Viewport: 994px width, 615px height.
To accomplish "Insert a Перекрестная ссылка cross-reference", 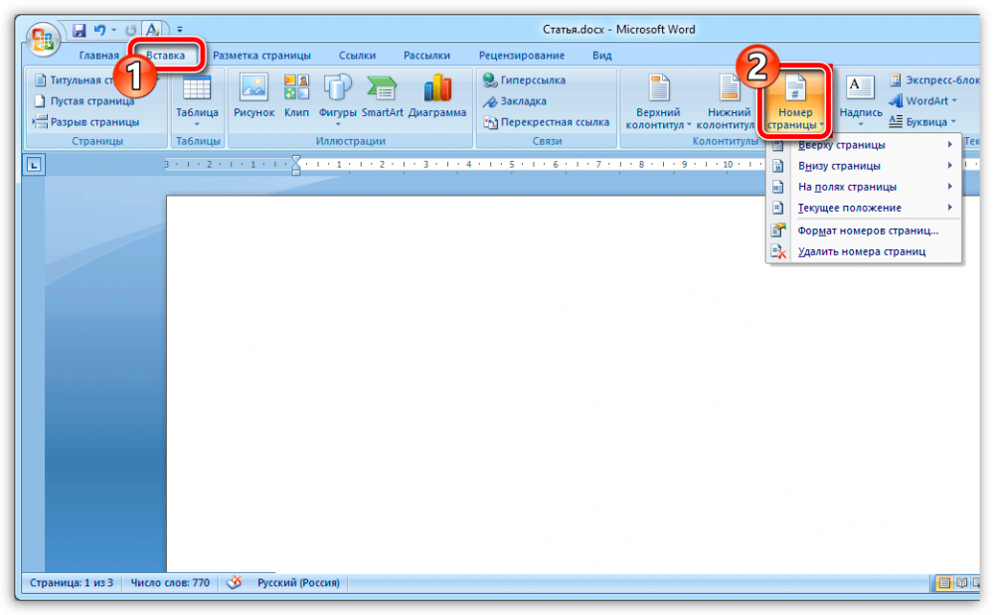I will (x=547, y=122).
